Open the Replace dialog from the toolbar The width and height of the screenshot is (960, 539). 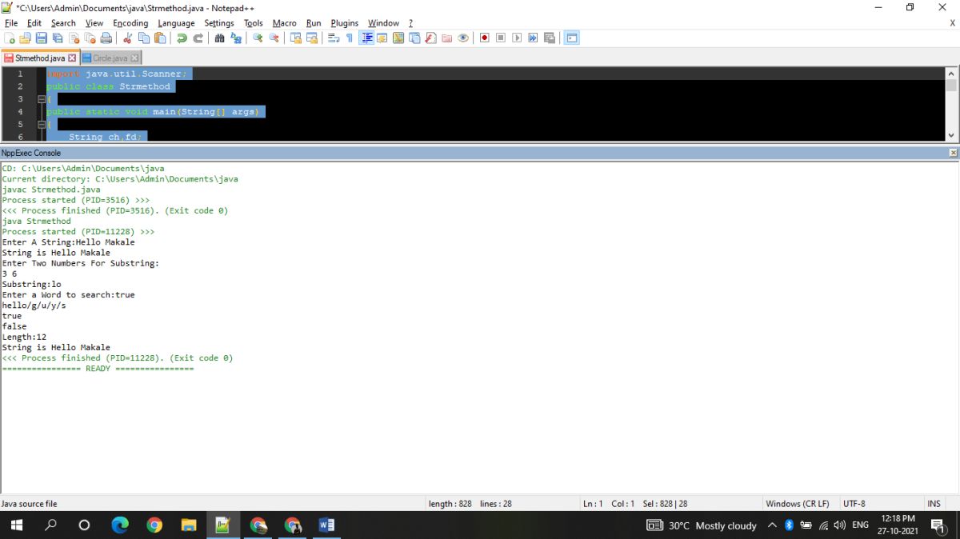pos(236,38)
